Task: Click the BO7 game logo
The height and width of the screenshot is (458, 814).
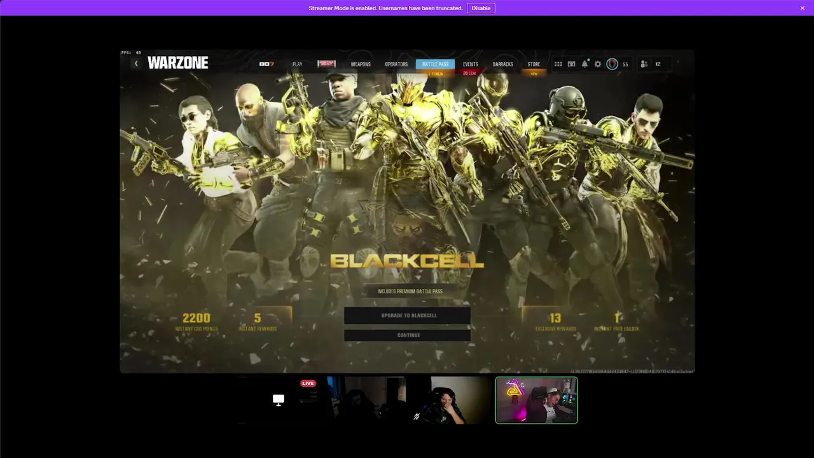Action: [266, 64]
